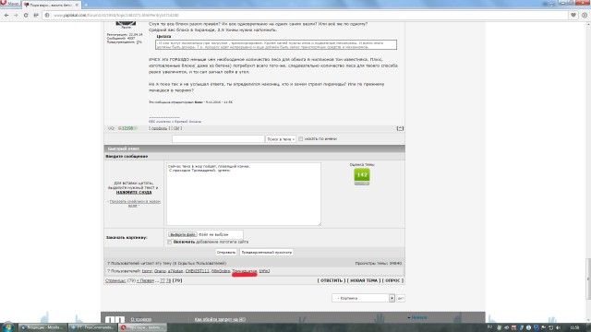Open a new tab with plus button
The height and width of the screenshot is (332, 591).
(x=86, y=5)
